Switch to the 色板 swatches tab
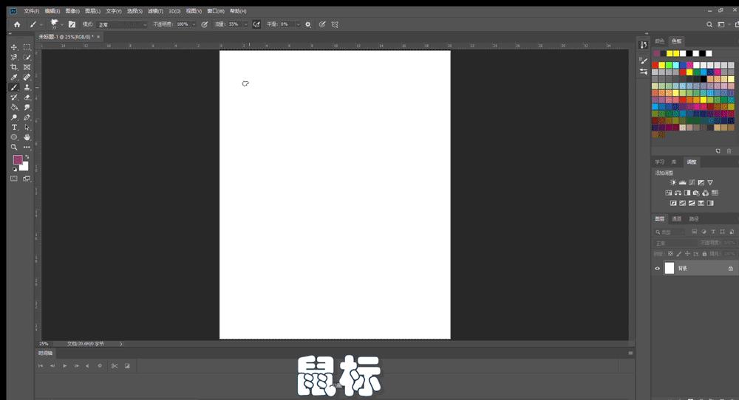739x400 pixels. pos(676,41)
